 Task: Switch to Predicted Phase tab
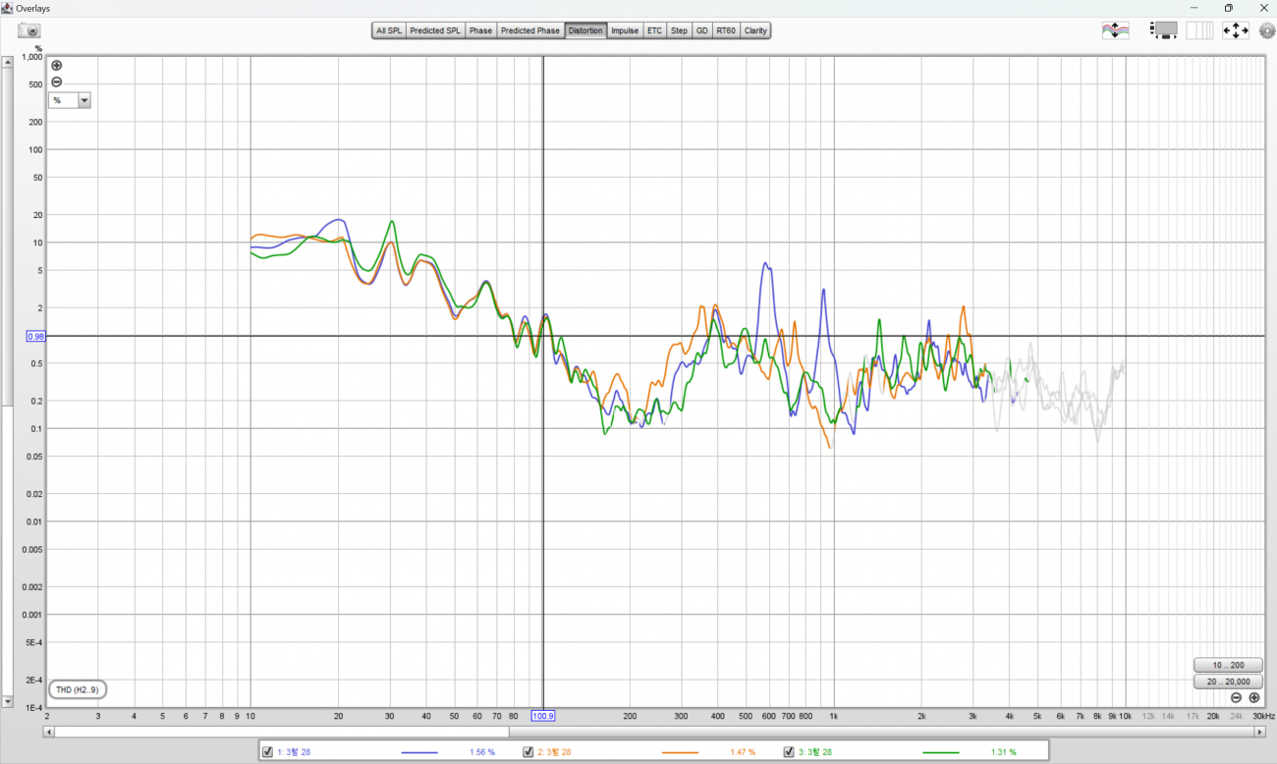click(x=530, y=30)
